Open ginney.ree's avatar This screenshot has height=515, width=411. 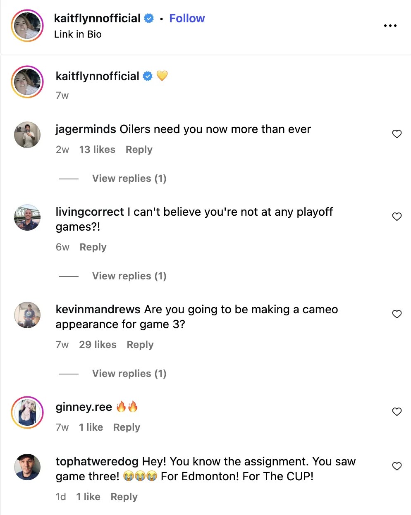(27, 412)
